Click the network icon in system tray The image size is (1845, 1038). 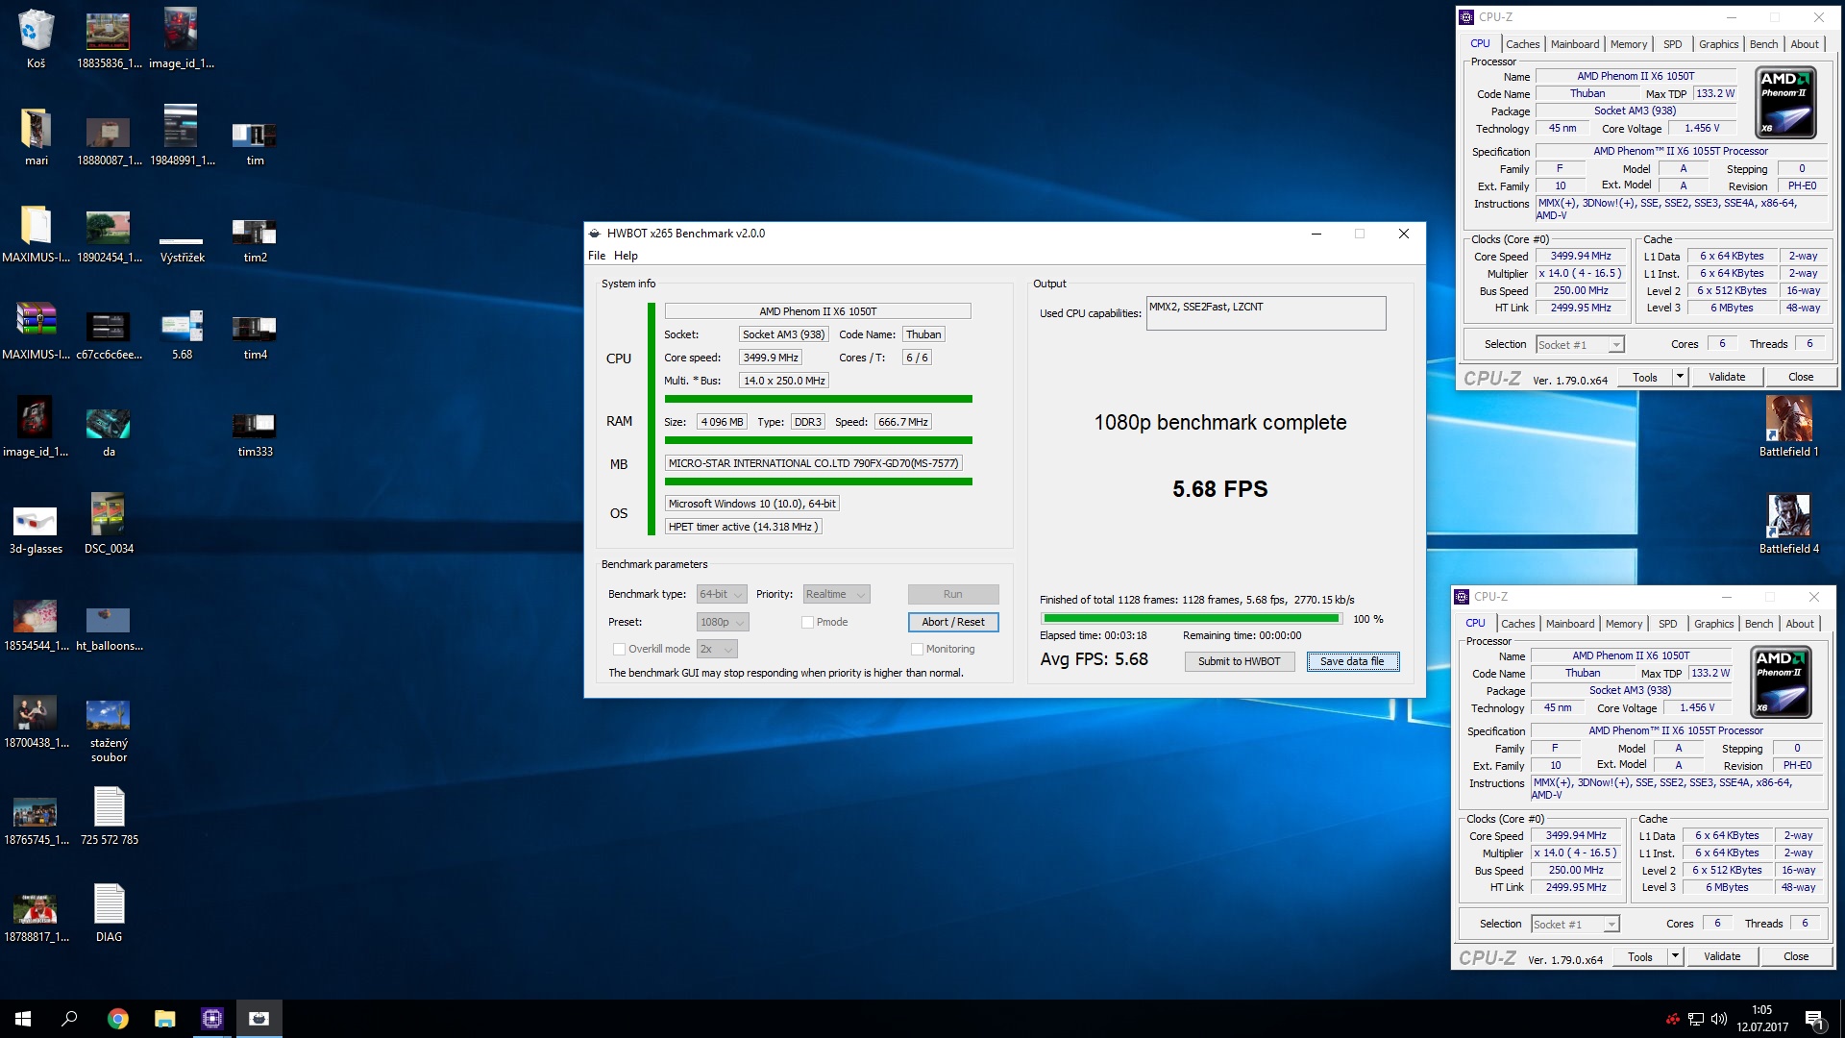(1696, 1019)
